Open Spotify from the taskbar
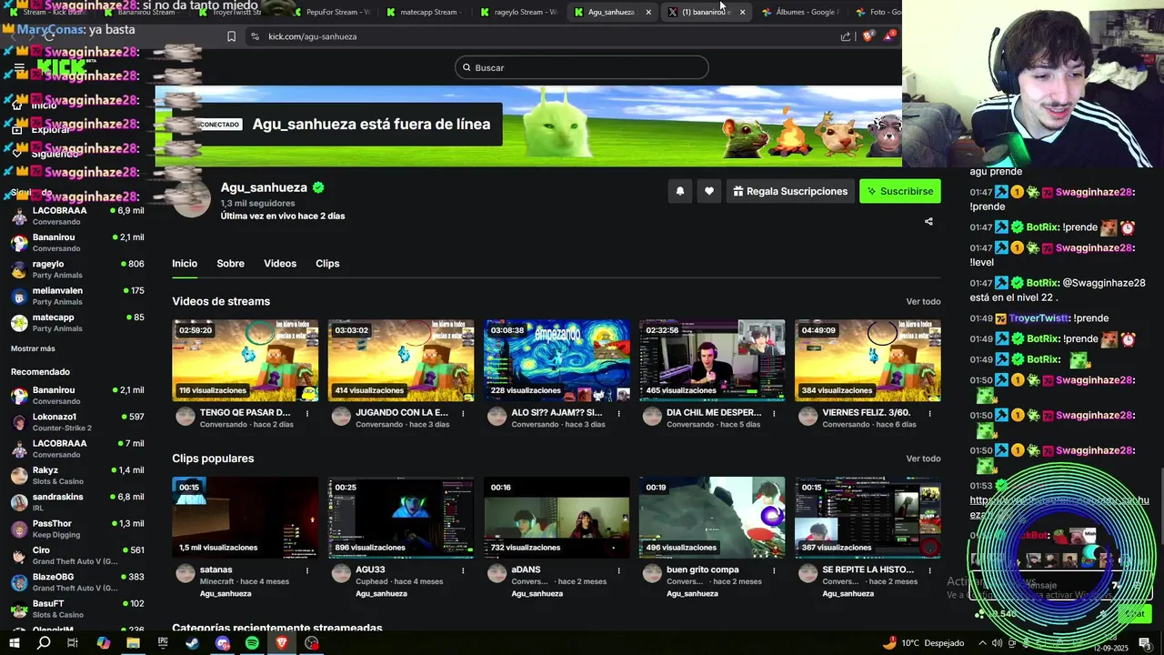The width and height of the screenshot is (1164, 655). pos(252,643)
